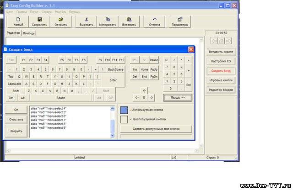This screenshot has height=190, width=293.
Task: Click the CapsLock key on the virtual keyboard
Action: click(14, 84)
